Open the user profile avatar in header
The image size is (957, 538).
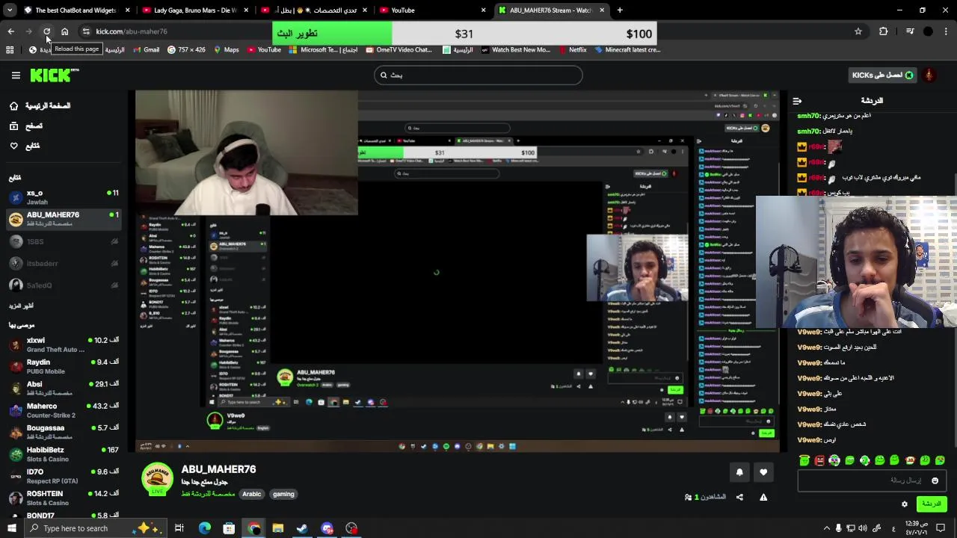[x=929, y=75]
